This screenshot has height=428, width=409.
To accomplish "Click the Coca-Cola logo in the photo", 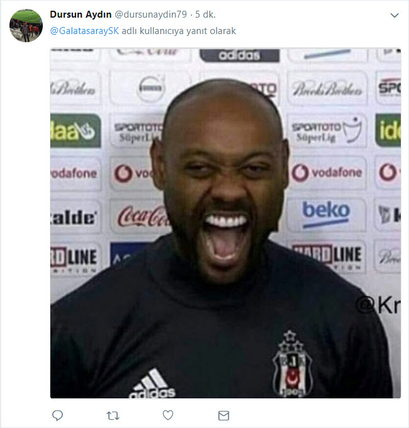I will click(x=143, y=216).
